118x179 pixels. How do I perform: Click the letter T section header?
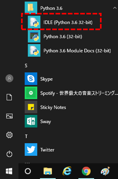[26, 136]
